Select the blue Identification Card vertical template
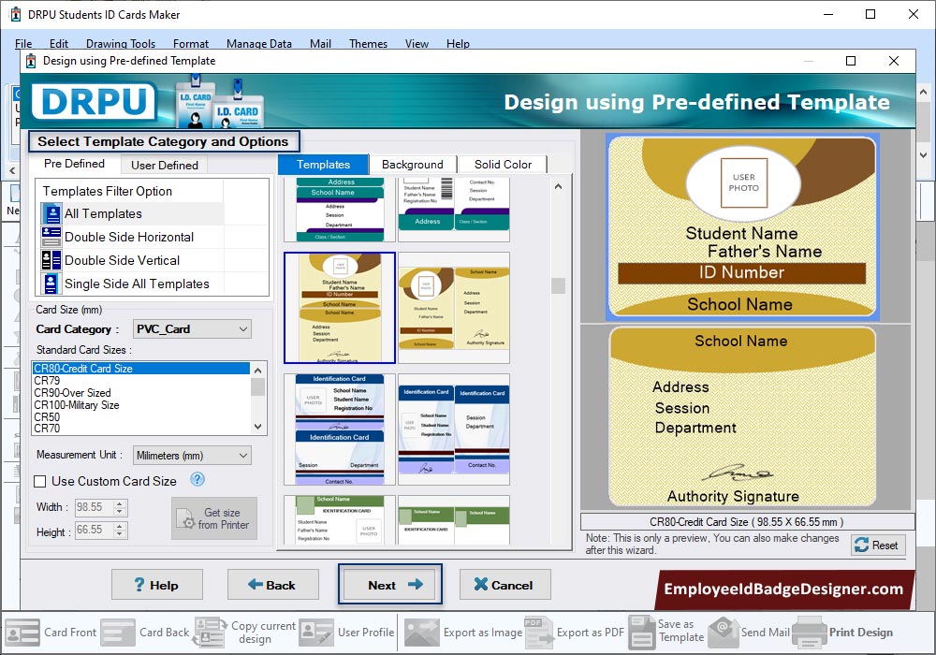 340,429
